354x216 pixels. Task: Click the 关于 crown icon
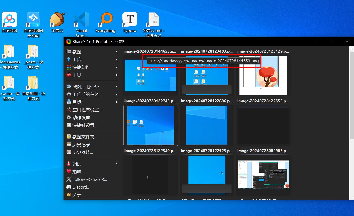(69, 195)
